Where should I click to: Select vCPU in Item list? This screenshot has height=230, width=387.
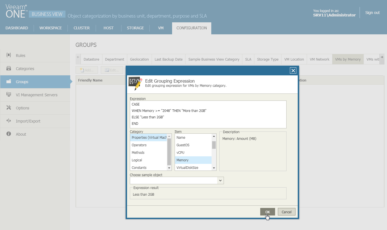[x=193, y=152]
